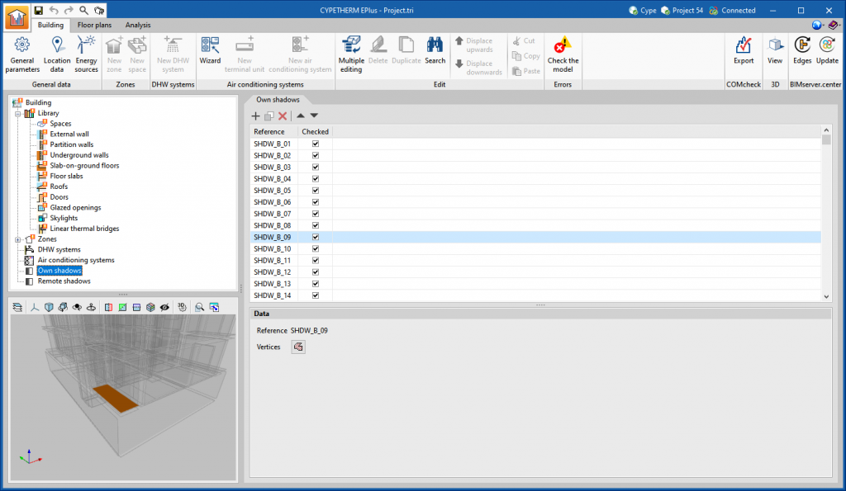Click the shadows list vertical scrollbar
This screenshot has height=491, width=846.
click(826, 215)
